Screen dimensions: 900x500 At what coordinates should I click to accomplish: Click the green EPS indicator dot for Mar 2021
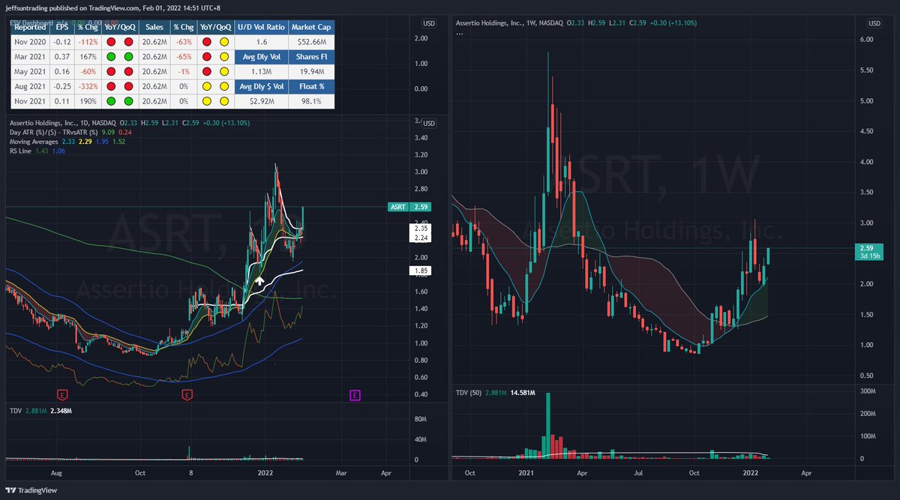click(x=111, y=56)
